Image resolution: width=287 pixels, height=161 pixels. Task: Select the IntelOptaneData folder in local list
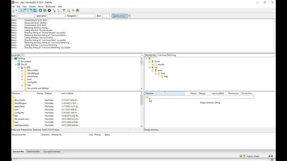click(22, 125)
